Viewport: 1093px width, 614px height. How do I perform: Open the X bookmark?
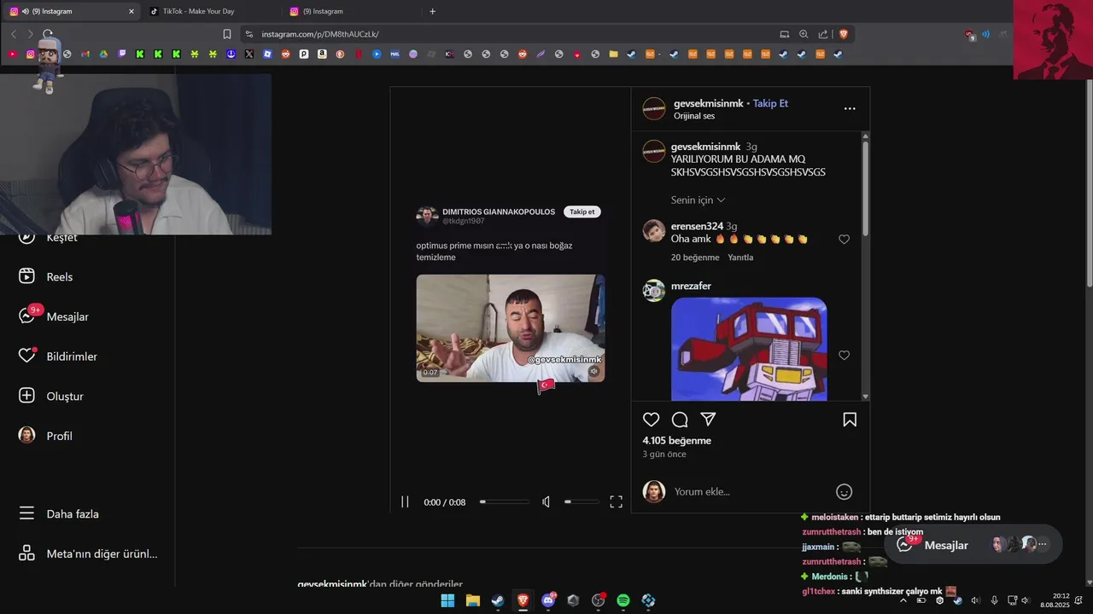tap(248, 54)
